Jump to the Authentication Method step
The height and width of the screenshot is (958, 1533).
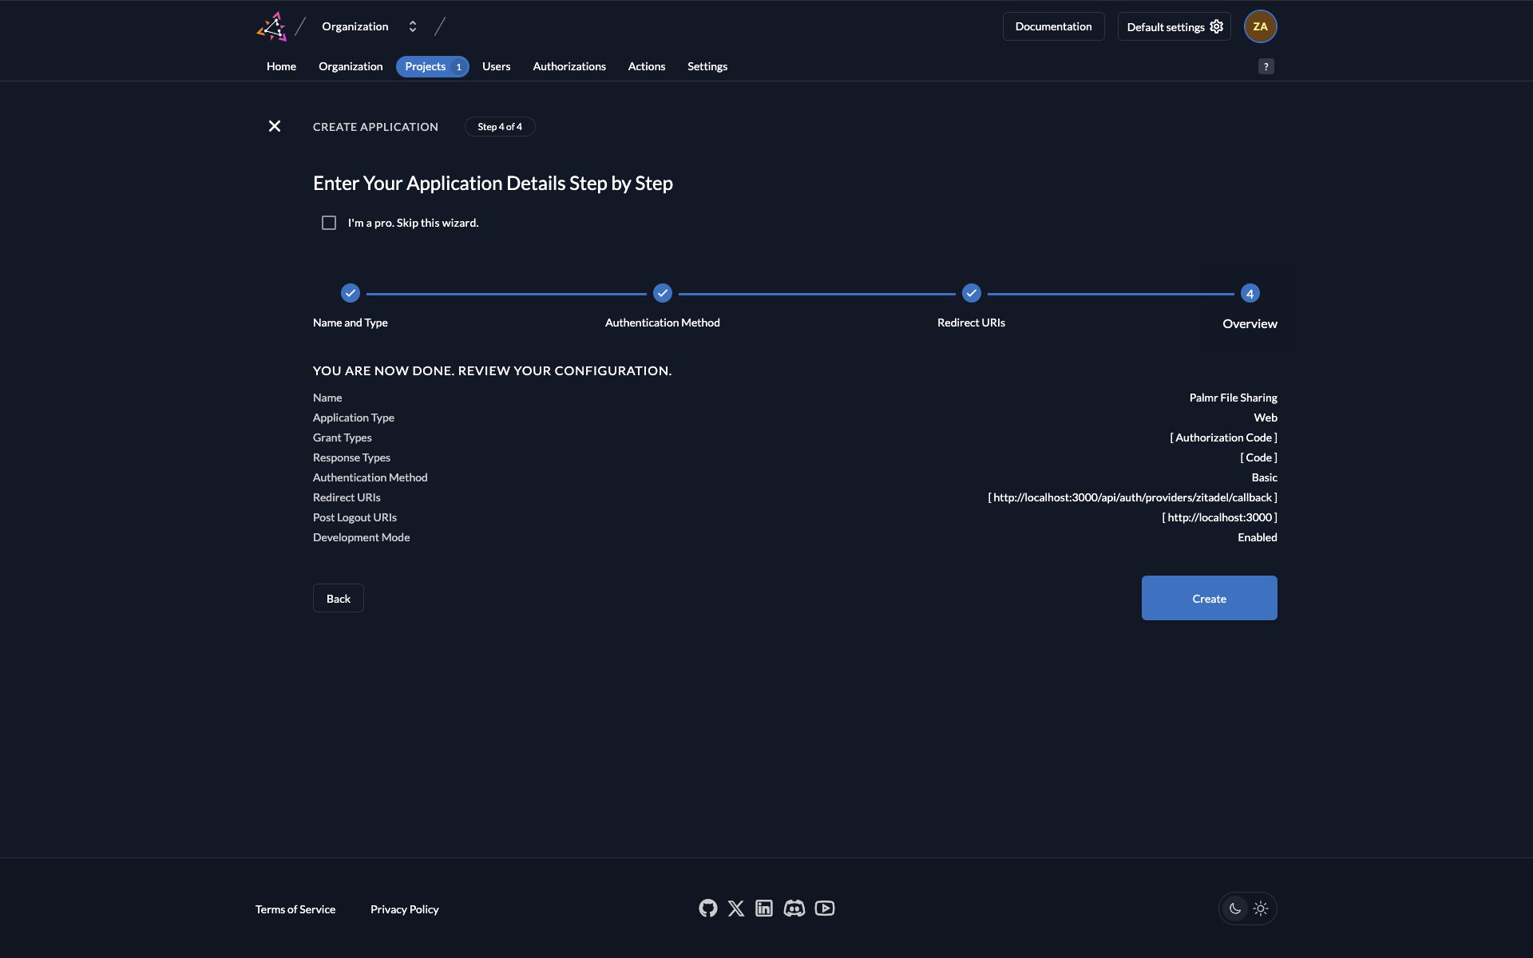[x=662, y=306]
